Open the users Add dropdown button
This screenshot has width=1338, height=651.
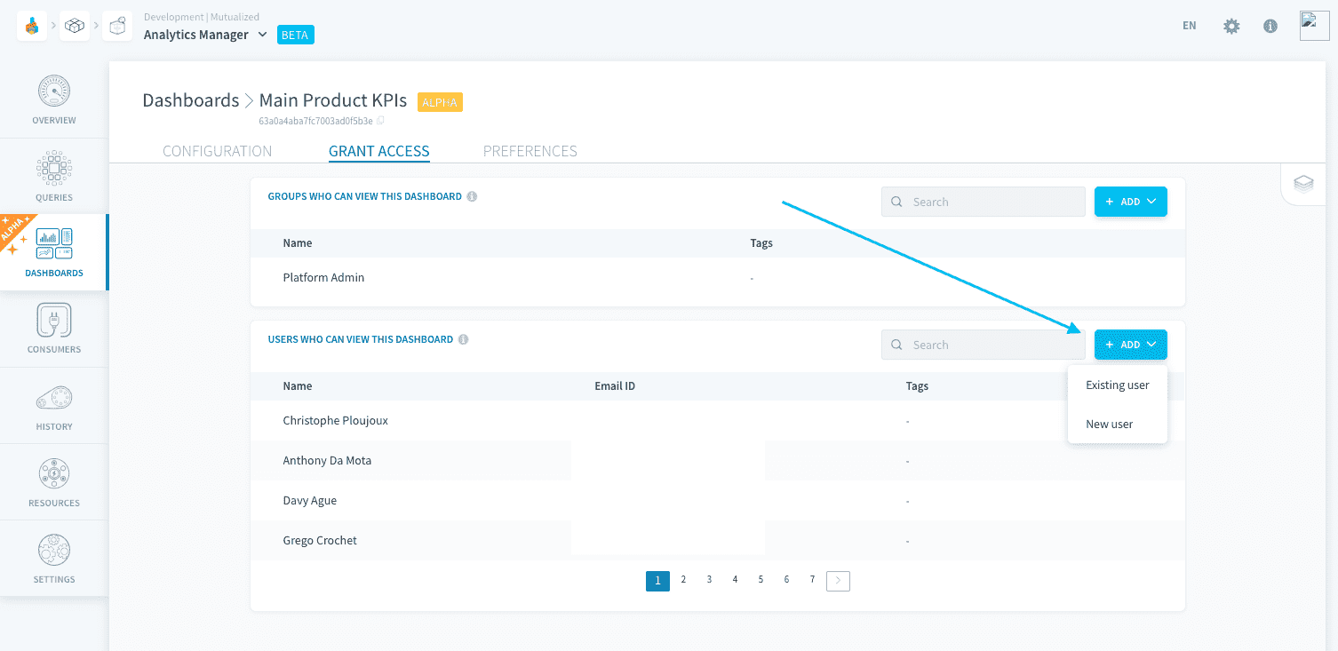pyautogui.click(x=1130, y=345)
